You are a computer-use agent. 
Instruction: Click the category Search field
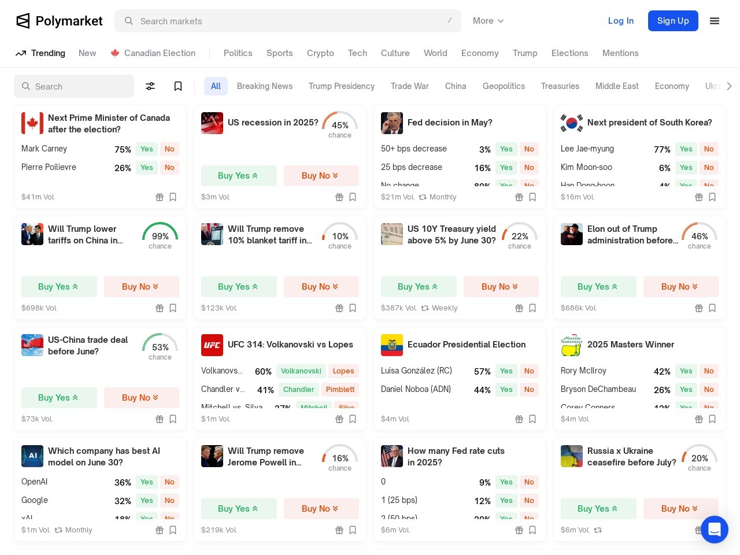[74, 86]
